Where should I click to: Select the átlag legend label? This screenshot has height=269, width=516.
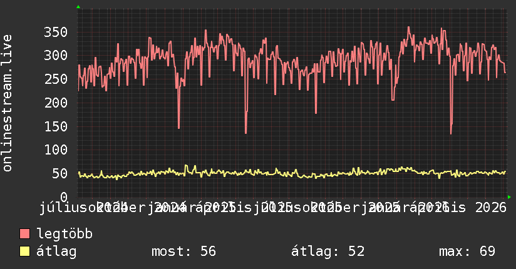pyautogui.click(x=56, y=251)
